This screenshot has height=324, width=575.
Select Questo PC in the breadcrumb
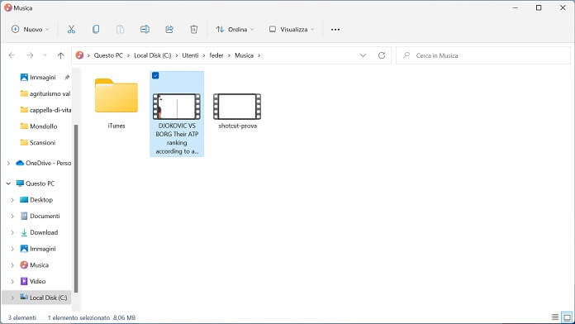click(x=108, y=55)
